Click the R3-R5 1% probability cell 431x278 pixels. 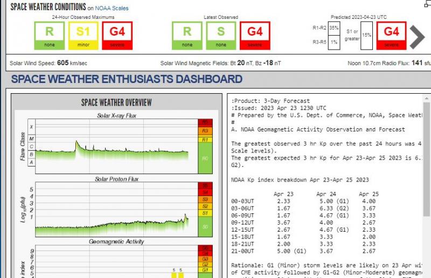tap(333, 43)
